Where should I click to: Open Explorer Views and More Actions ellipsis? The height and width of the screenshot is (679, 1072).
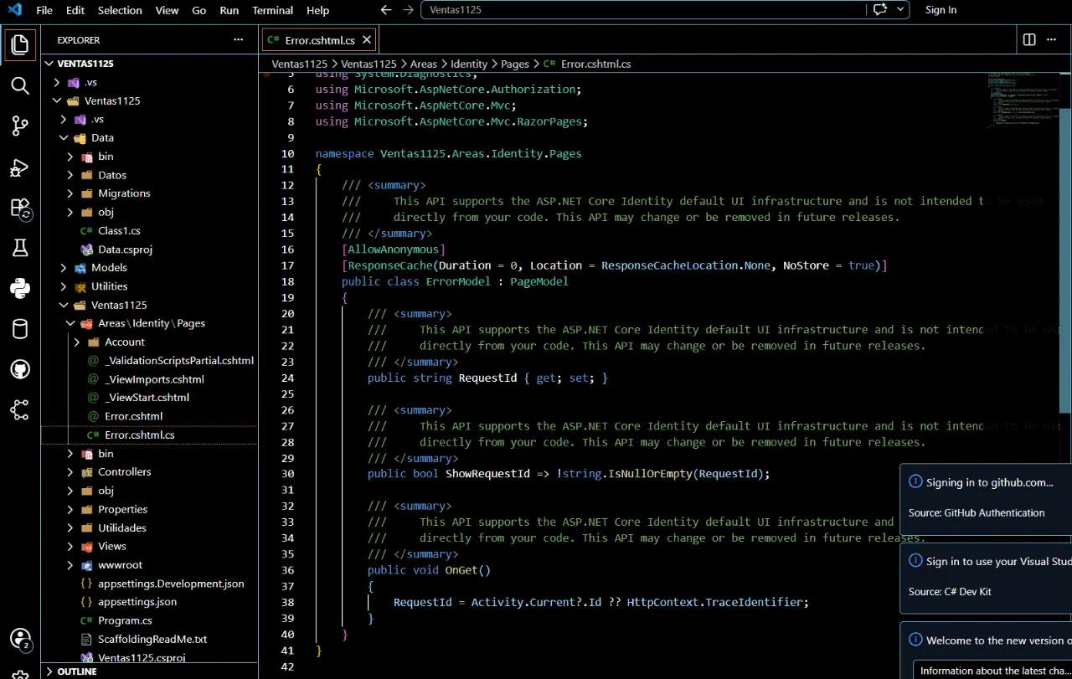pos(239,39)
